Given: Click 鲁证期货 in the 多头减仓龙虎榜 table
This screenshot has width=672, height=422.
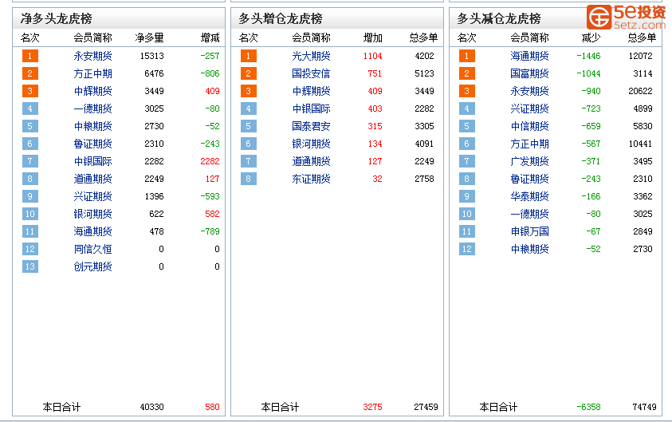Looking at the screenshot, I should (530, 179).
